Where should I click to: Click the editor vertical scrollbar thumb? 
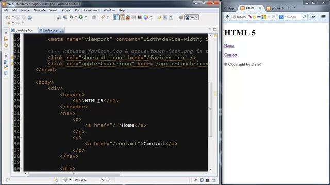point(210,109)
